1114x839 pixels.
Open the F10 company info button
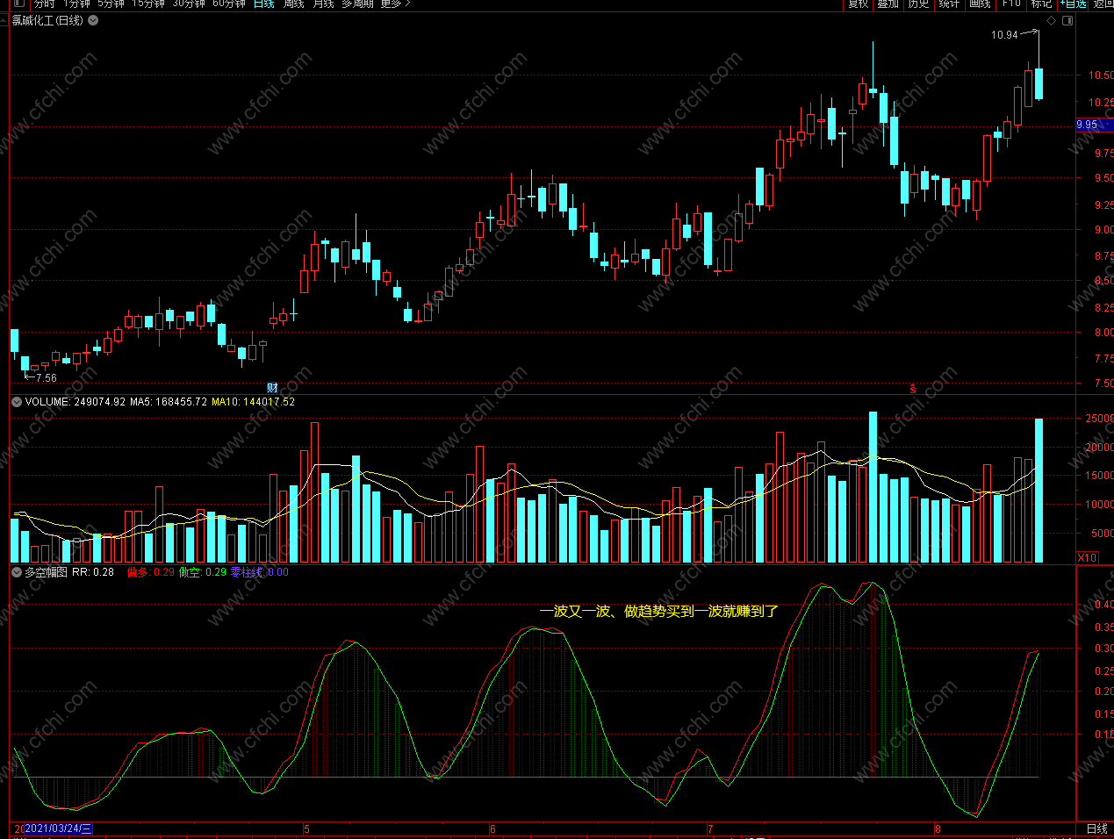(x=1011, y=4)
